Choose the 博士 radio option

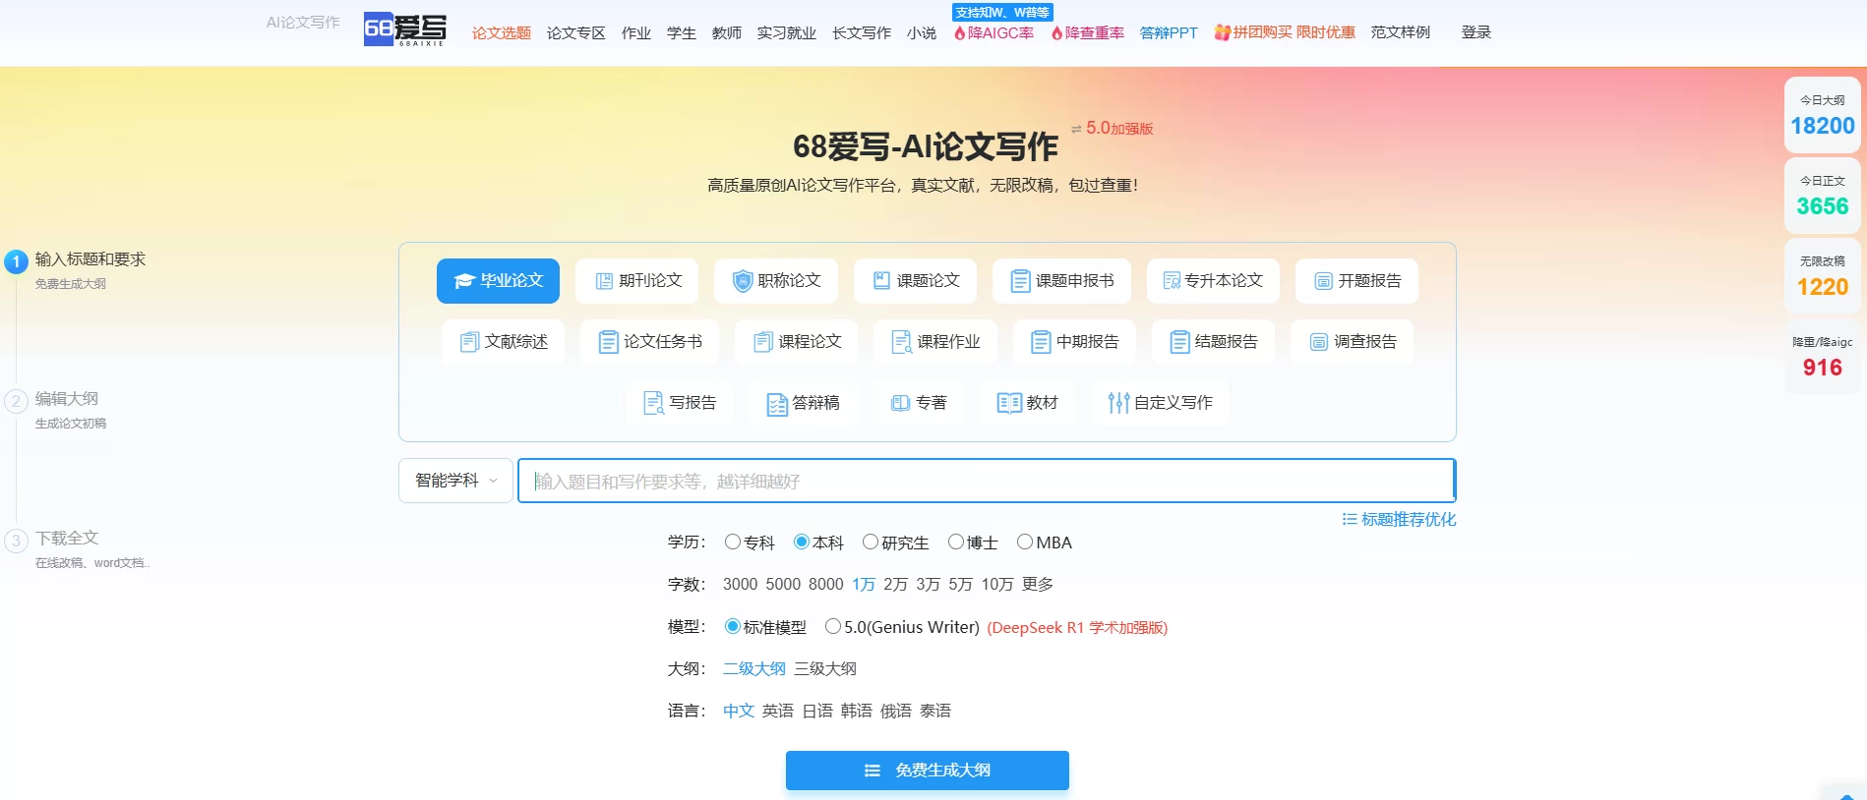955,543
